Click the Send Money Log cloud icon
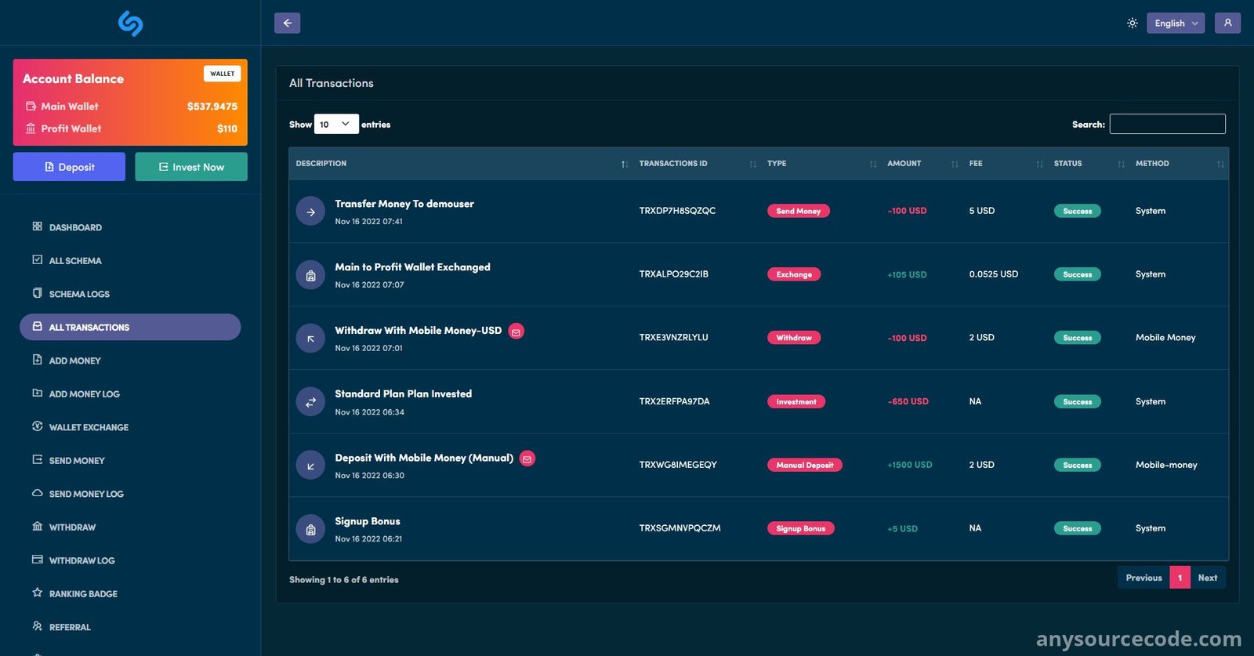This screenshot has width=1254, height=656. point(37,493)
